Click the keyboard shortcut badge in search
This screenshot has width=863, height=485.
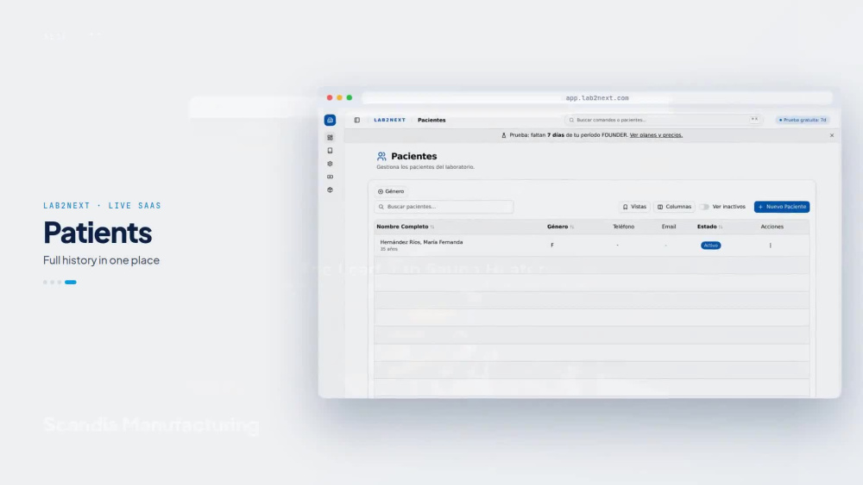754,119
